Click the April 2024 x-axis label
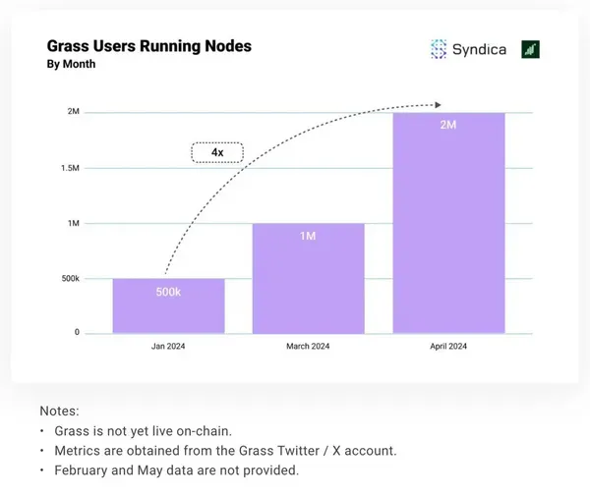 448,346
